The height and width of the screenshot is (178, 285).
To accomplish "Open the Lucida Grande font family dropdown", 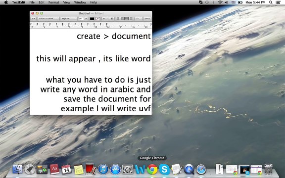I will (48, 18).
